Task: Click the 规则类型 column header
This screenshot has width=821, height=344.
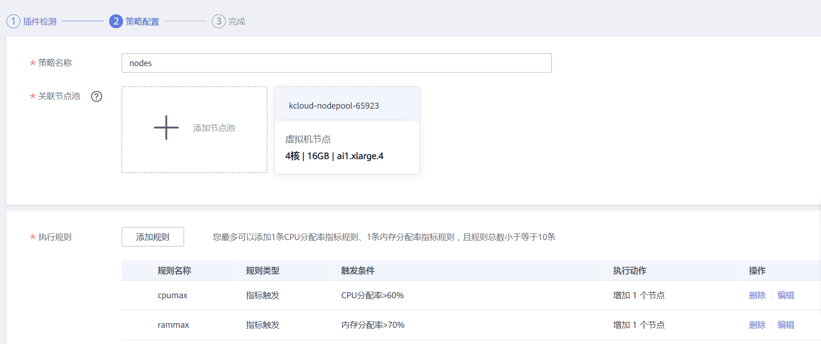Action: click(263, 270)
